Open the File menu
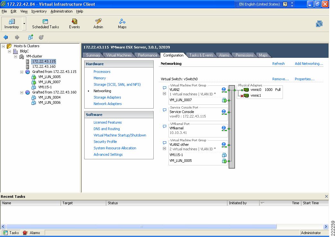Viewport: 335px width, 237px height. click(4, 11)
